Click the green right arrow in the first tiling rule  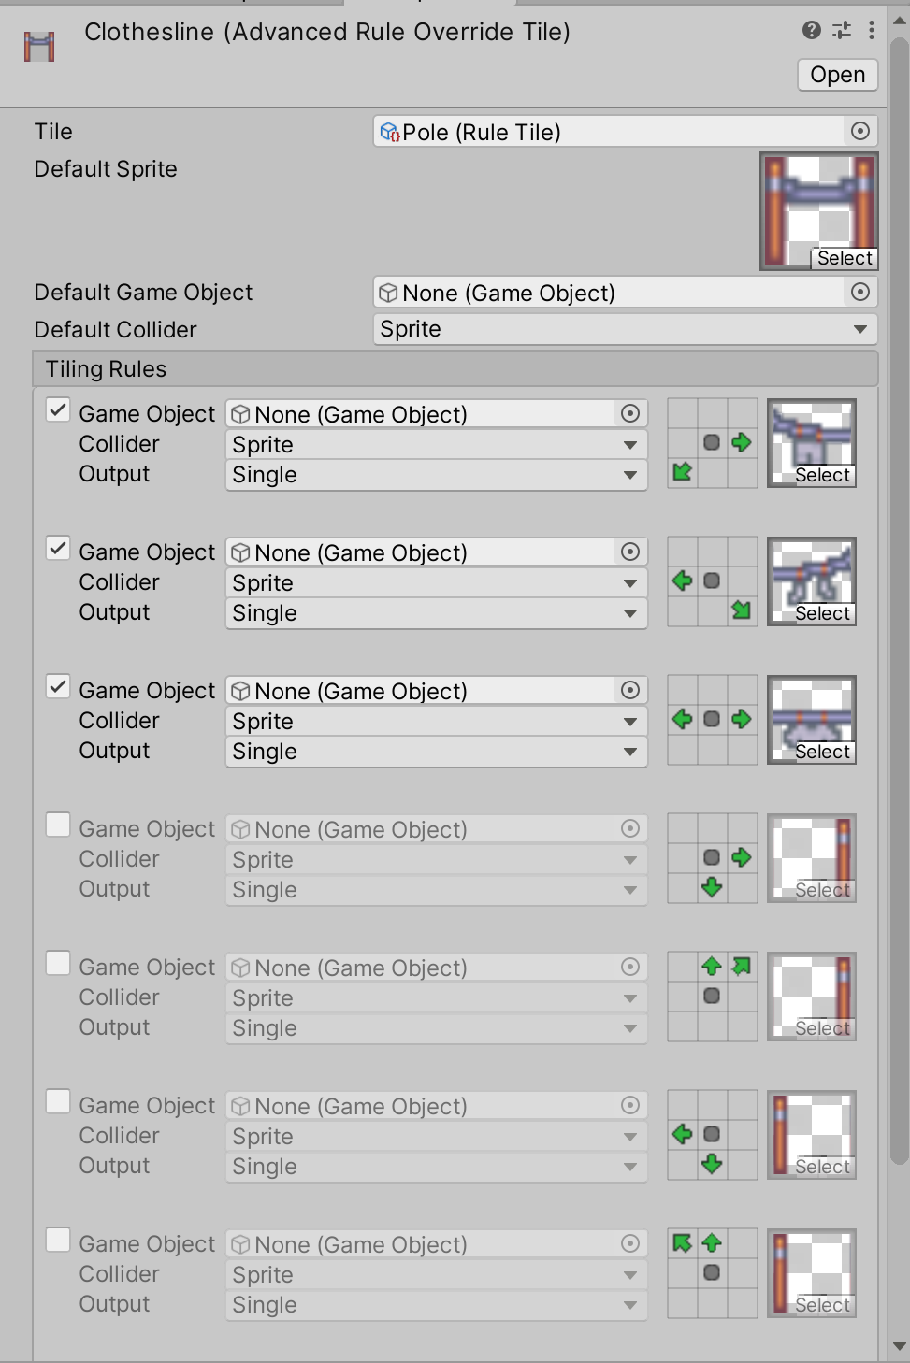tap(742, 444)
